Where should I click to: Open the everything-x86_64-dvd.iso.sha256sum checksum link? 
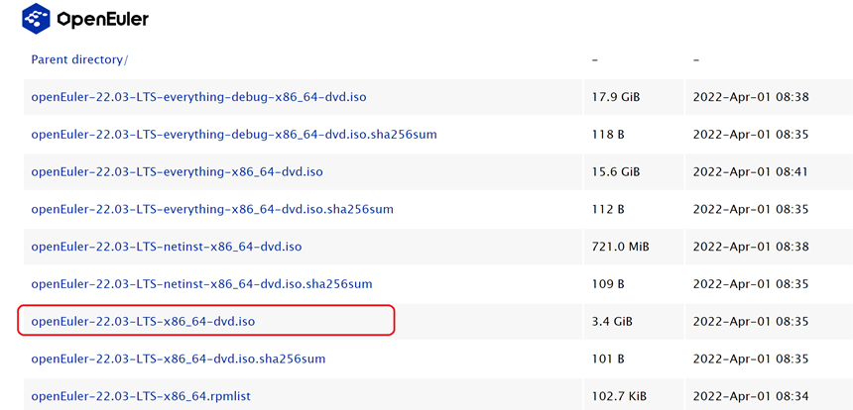pyautogui.click(x=212, y=209)
